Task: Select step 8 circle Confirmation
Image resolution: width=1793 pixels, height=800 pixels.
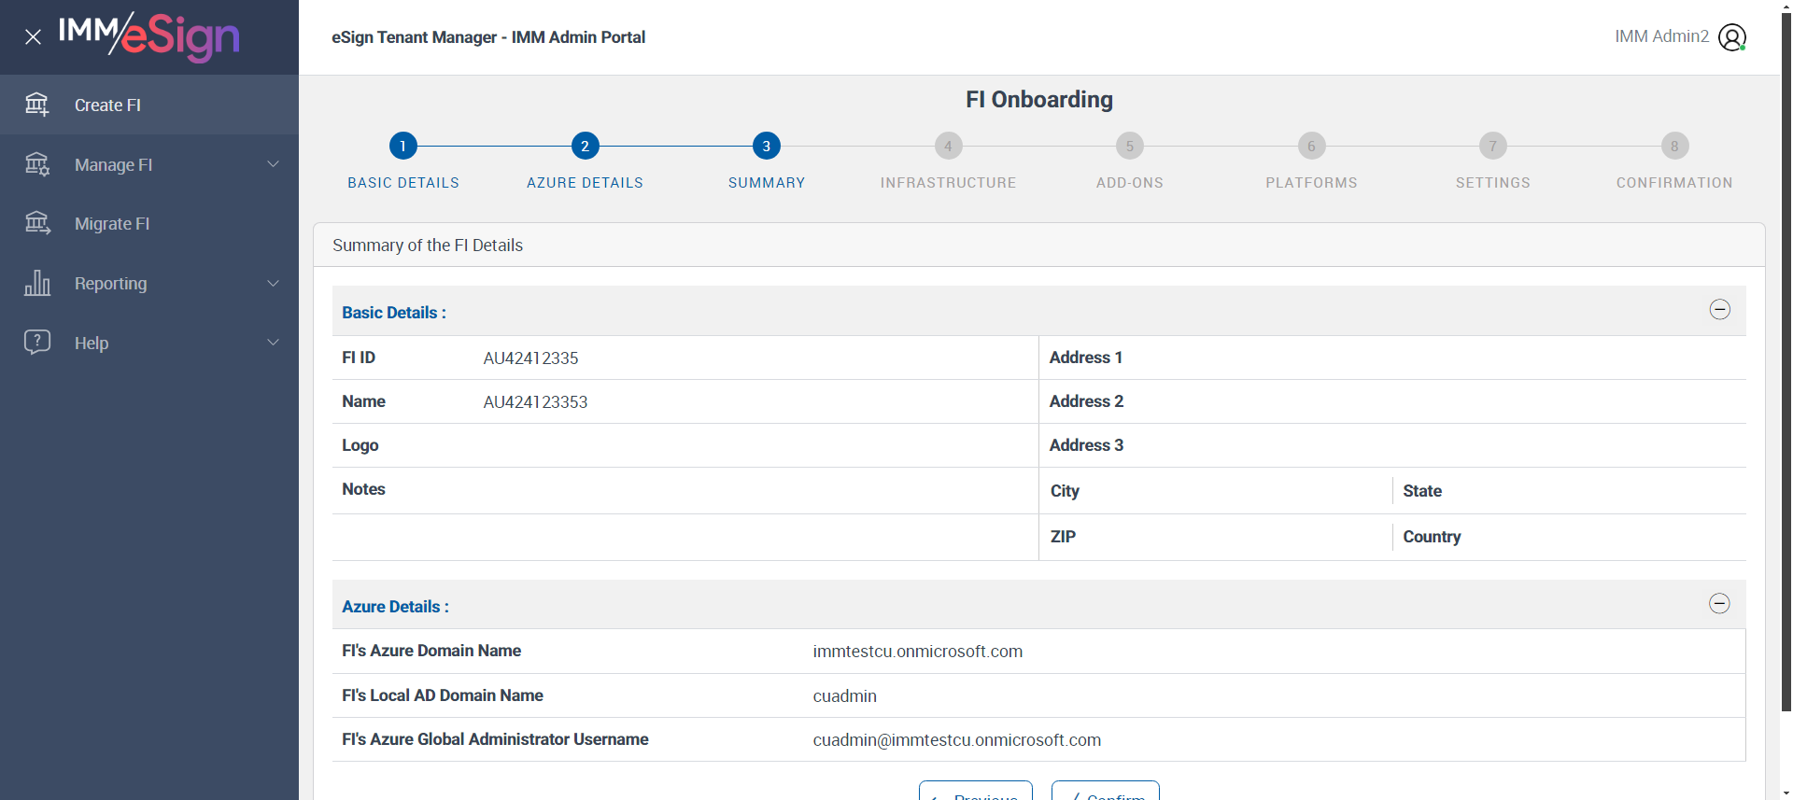Action: (x=1674, y=146)
